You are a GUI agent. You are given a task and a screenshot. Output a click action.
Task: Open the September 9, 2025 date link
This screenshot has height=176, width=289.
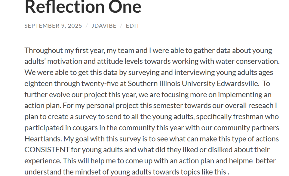(53, 26)
